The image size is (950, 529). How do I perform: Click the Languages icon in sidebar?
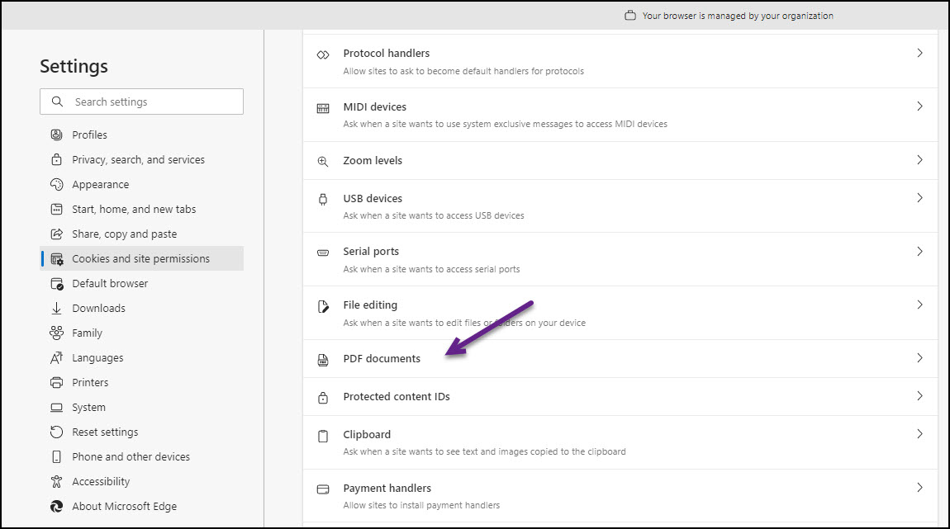(56, 357)
